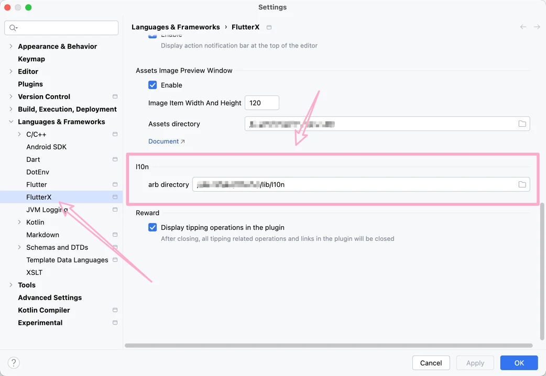Click project icon beside Dart
The image size is (546, 376).
(115, 159)
